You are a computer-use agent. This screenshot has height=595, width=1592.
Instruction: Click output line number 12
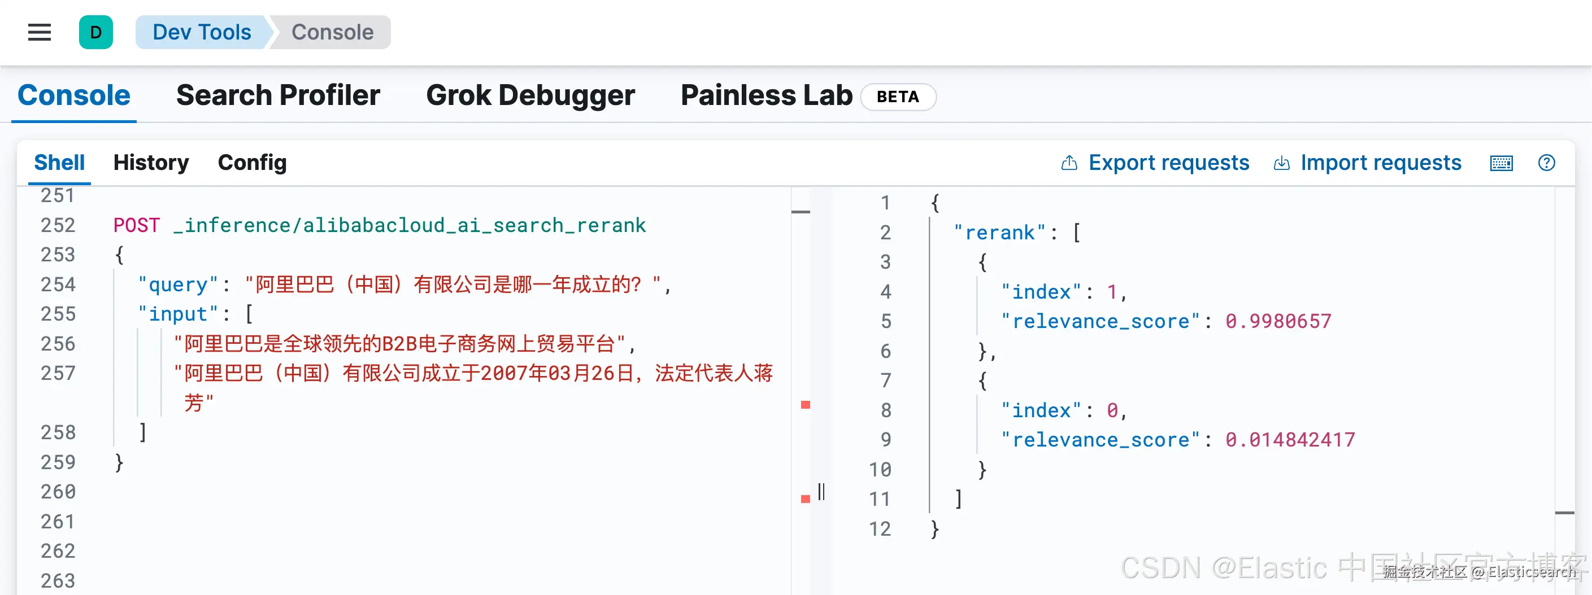(880, 529)
